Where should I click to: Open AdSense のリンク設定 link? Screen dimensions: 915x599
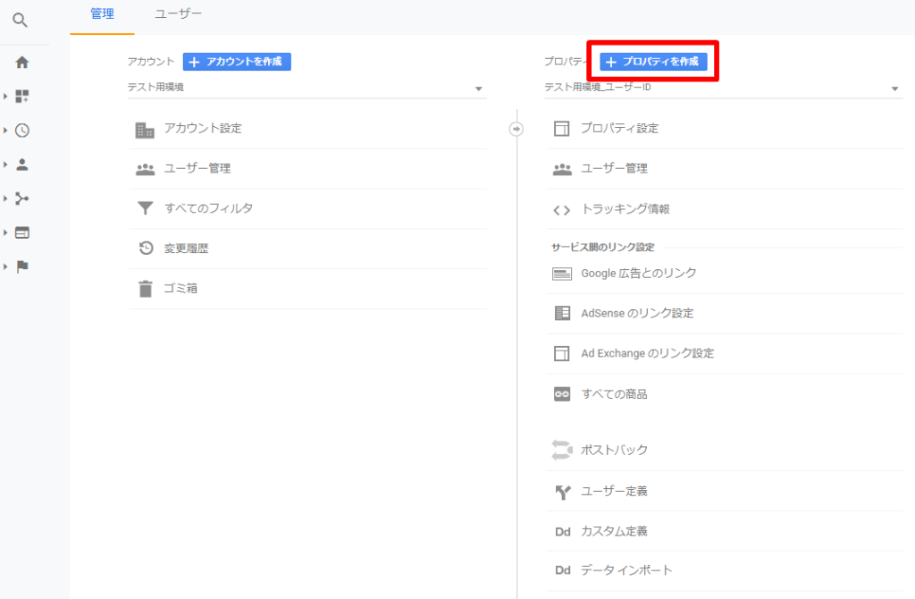(637, 313)
